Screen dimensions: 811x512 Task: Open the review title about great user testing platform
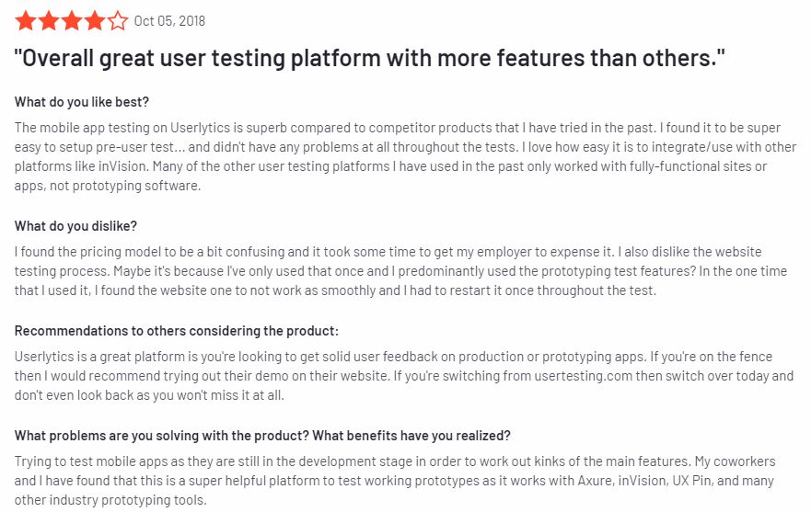coord(370,59)
